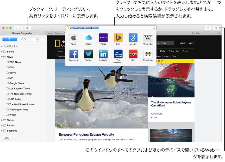Open the ESPN bookmark
Screen dimensions: 225x162
[12, 73]
